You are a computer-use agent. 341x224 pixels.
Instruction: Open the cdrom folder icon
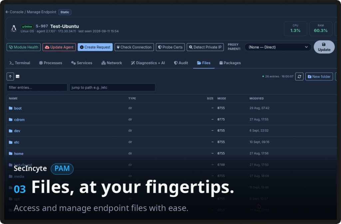[x=11, y=120]
